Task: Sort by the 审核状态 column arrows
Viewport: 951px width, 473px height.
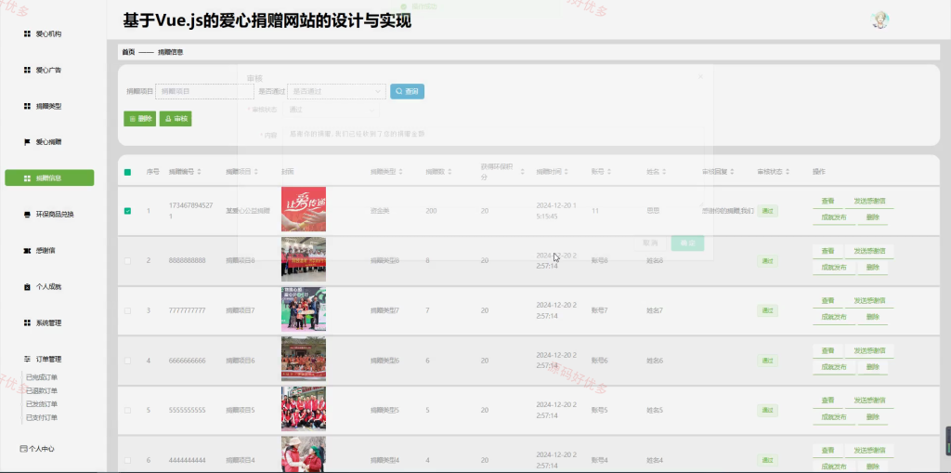Action: coord(788,173)
